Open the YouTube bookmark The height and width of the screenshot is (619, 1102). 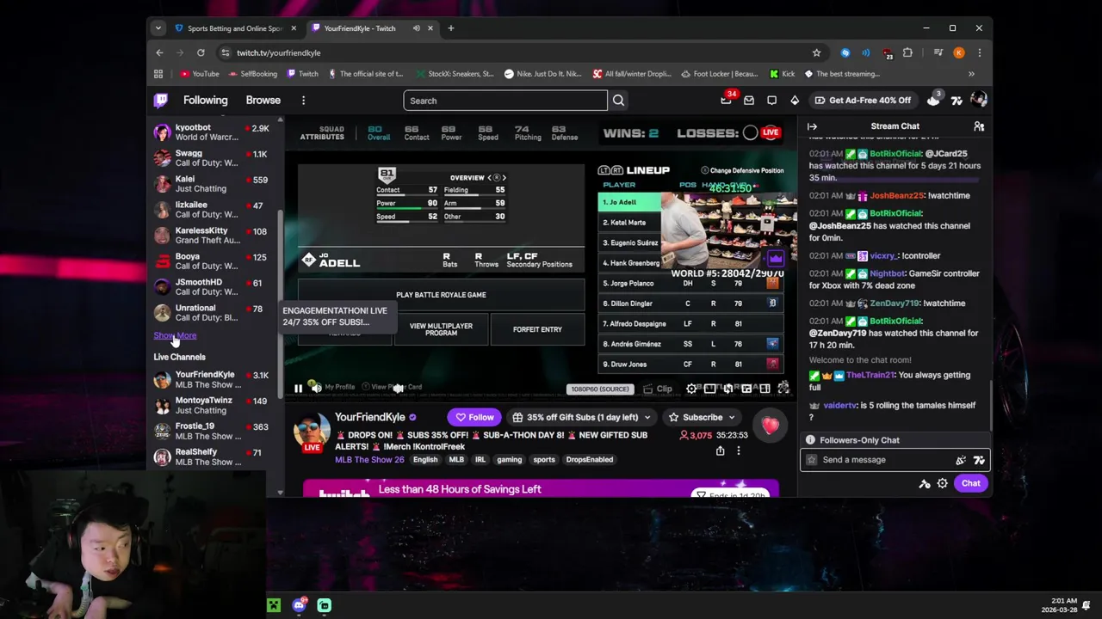[200, 74]
